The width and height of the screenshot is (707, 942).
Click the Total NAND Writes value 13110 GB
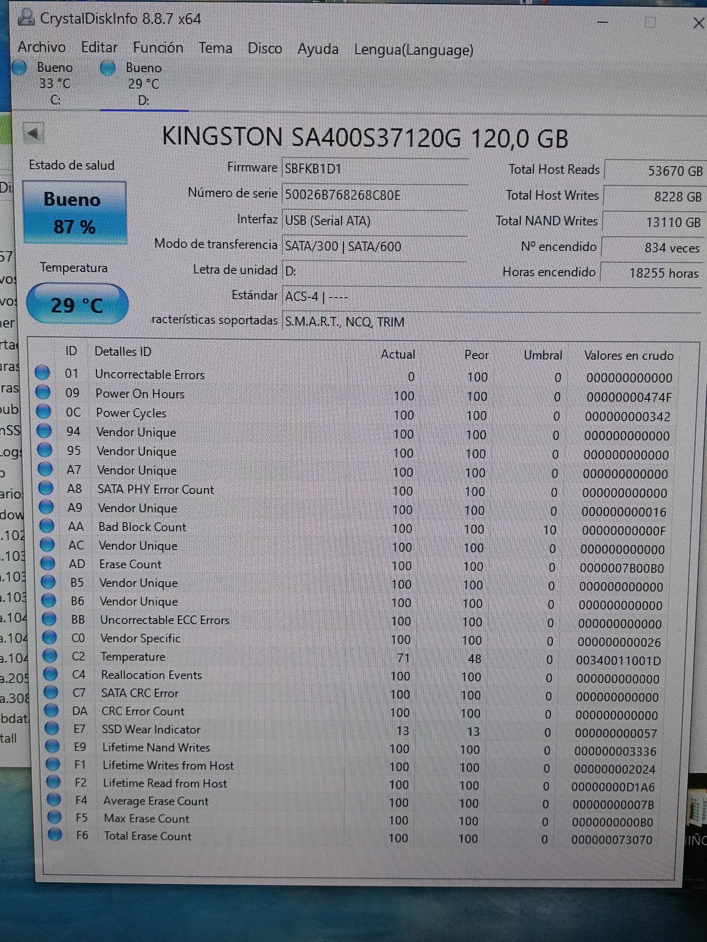[x=653, y=222]
